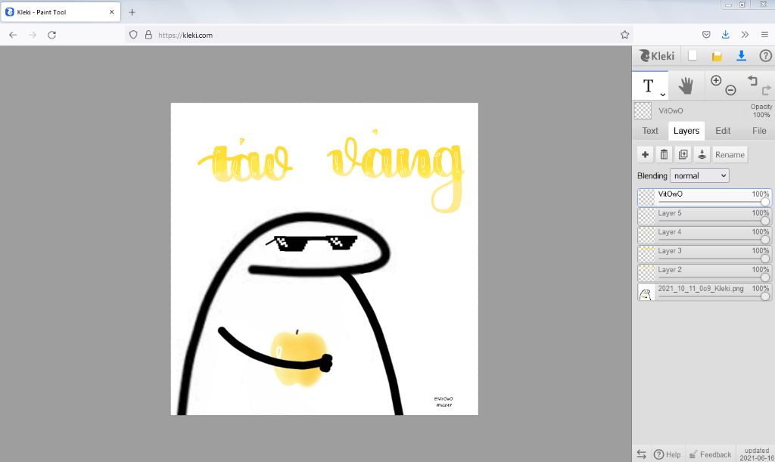Open the Feedback link
The height and width of the screenshot is (462, 775).
coord(710,454)
